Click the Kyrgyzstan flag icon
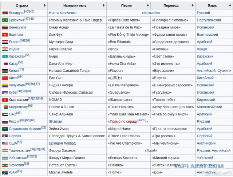Image resolution: width=233 pixels, height=177 pixels. 5,100
